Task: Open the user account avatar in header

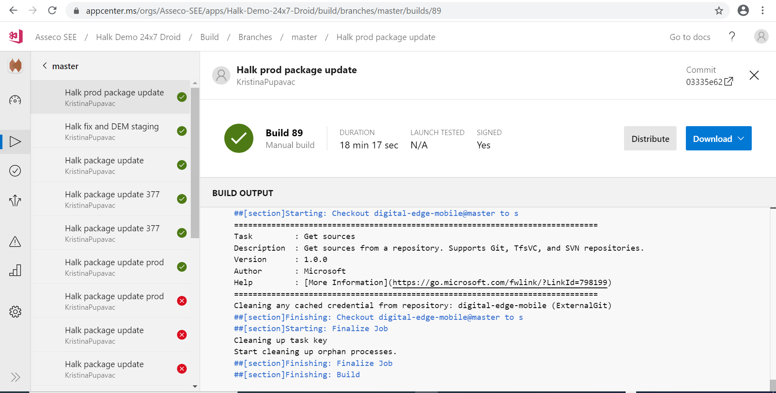Action: point(761,37)
